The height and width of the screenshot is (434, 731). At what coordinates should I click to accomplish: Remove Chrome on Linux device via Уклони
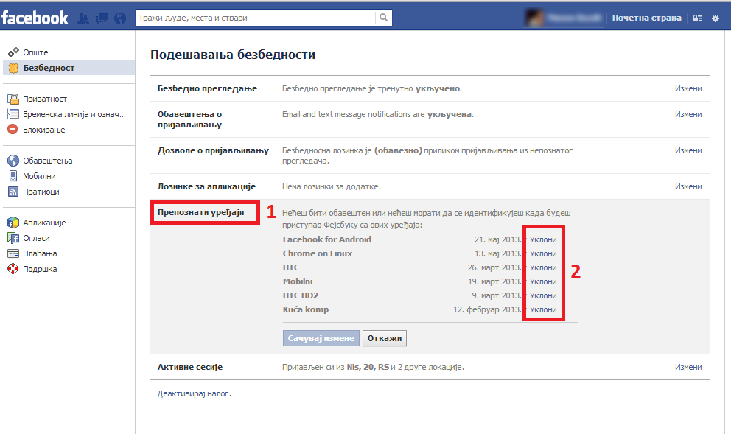click(x=543, y=253)
